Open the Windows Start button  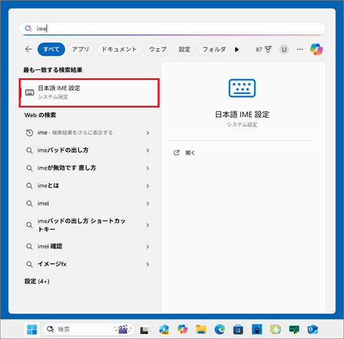click(32, 330)
